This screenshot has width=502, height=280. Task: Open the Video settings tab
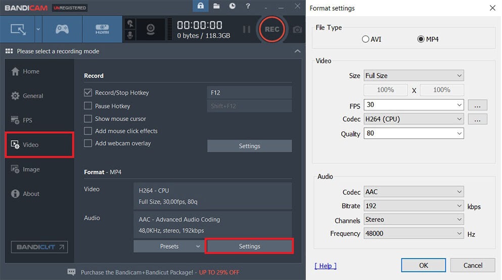[x=39, y=145]
